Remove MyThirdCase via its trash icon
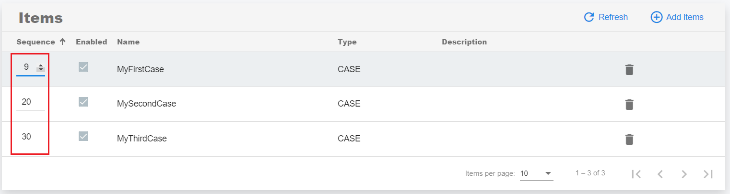The height and width of the screenshot is (194, 730). point(629,139)
